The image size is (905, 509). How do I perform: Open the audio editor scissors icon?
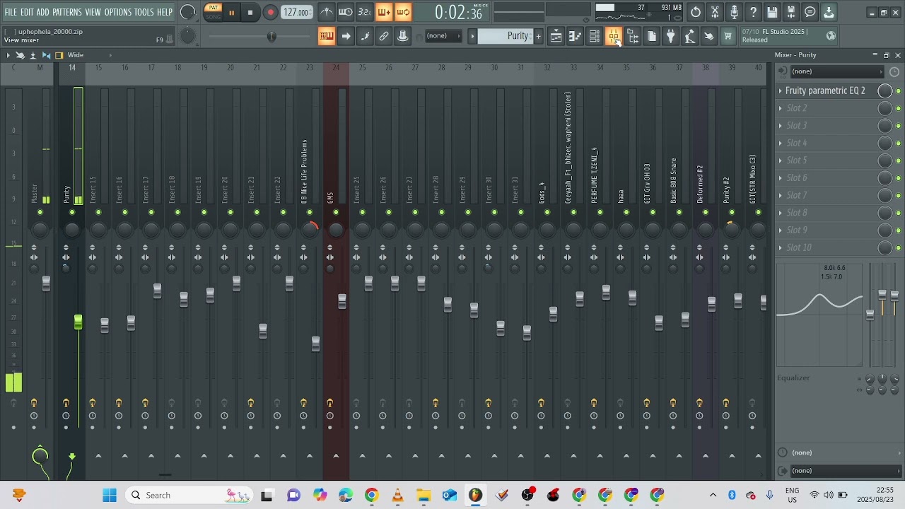click(x=716, y=12)
